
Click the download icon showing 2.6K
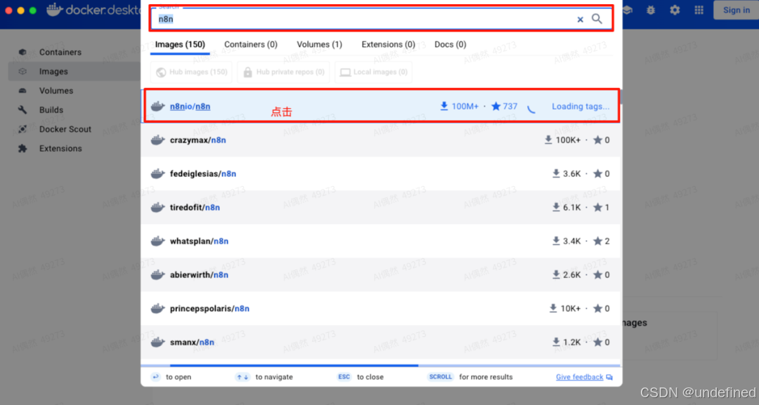tap(556, 274)
